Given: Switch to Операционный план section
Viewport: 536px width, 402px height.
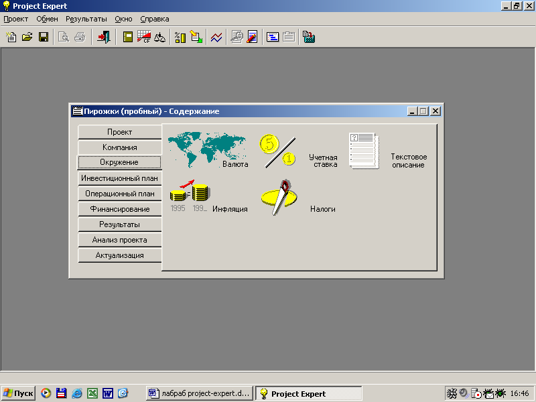Looking at the screenshot, I should [120, 194].
